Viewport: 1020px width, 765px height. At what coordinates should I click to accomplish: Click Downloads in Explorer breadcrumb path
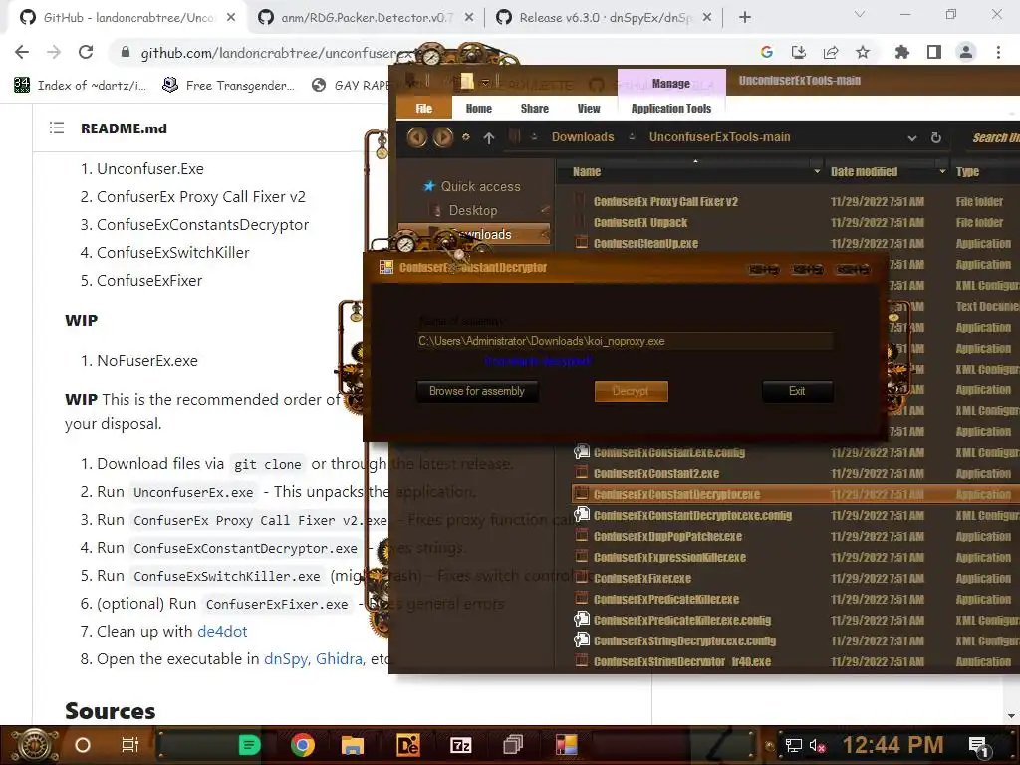(x=583, y=137)
